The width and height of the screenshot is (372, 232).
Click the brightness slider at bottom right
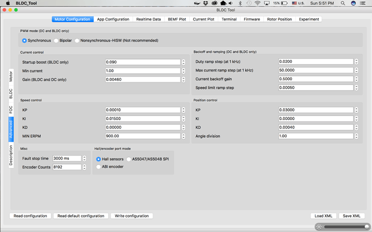pos(344,227)
